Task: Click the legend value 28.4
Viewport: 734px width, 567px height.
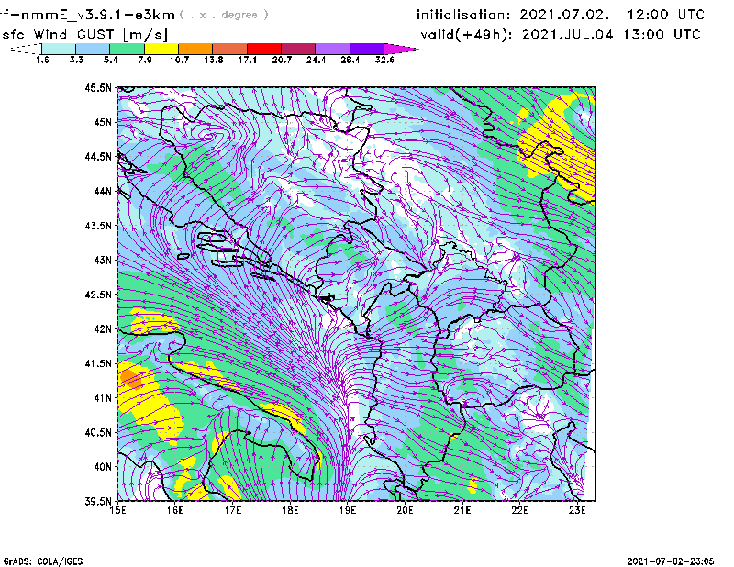Action: (350, 60)
